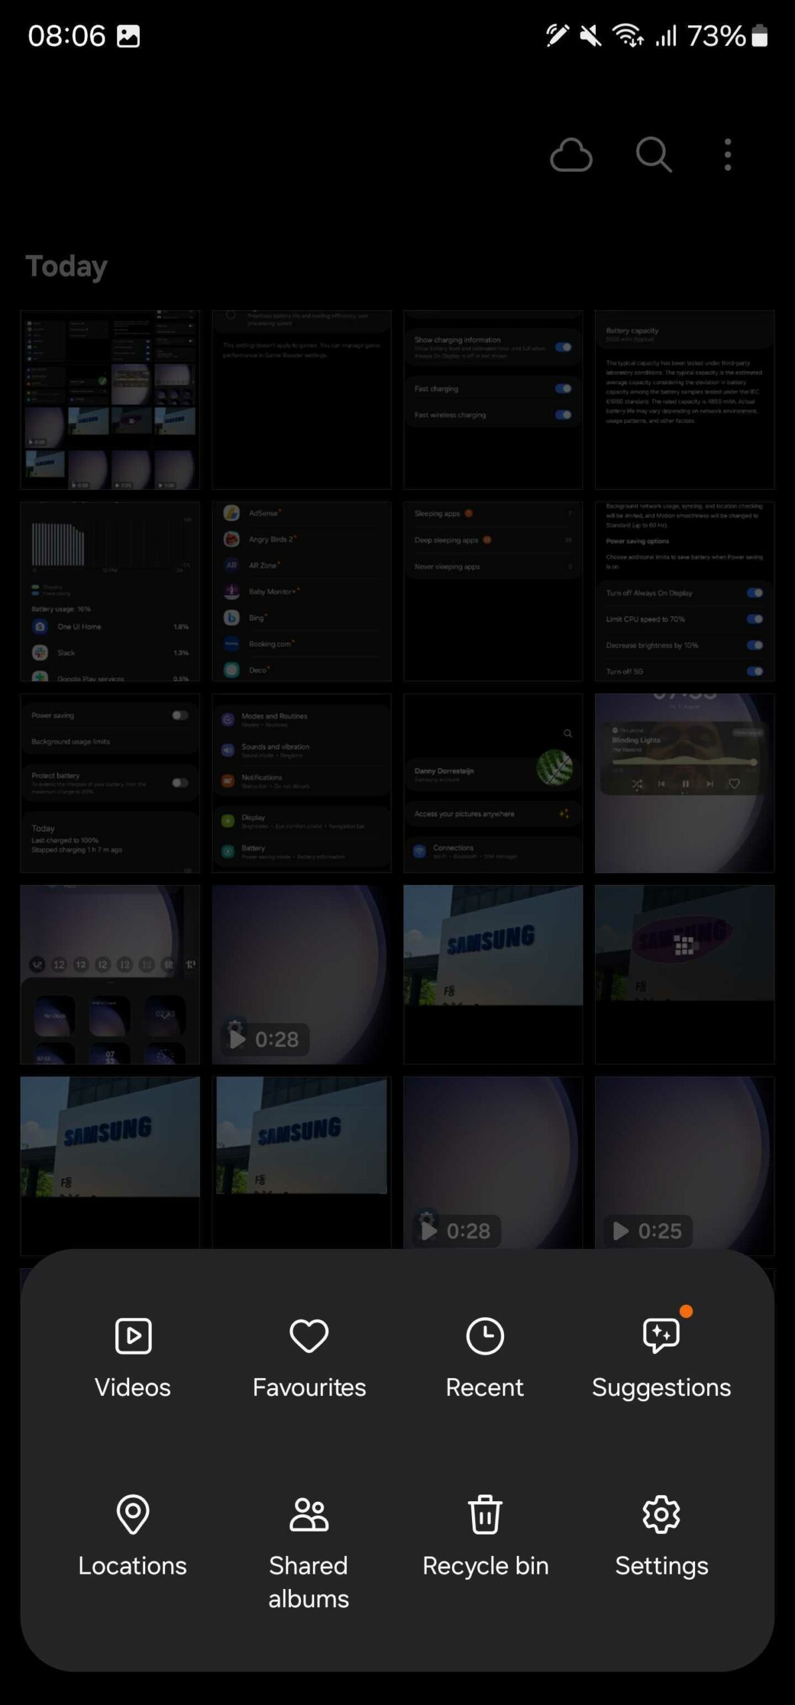Open the Power saving toggle screenshot
The width and height of the screenshot is (795, 1705).
110,783
